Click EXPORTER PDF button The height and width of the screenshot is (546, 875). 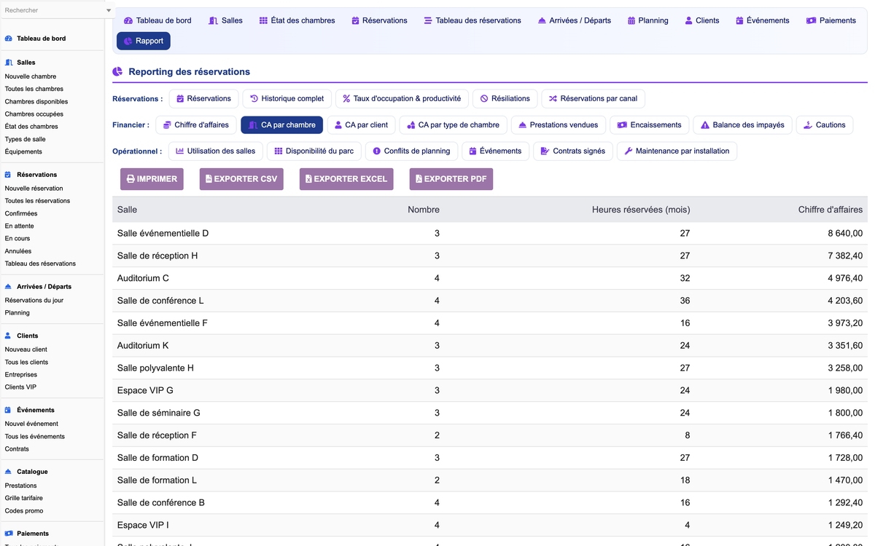tap(451, 179)
